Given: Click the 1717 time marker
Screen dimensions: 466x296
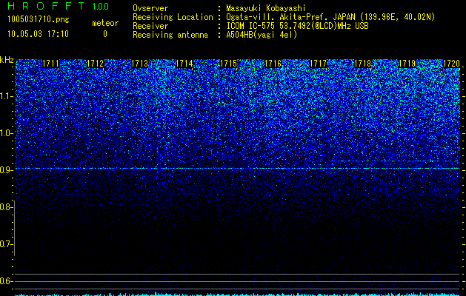Looking at the screenshot, I should 318,64.
